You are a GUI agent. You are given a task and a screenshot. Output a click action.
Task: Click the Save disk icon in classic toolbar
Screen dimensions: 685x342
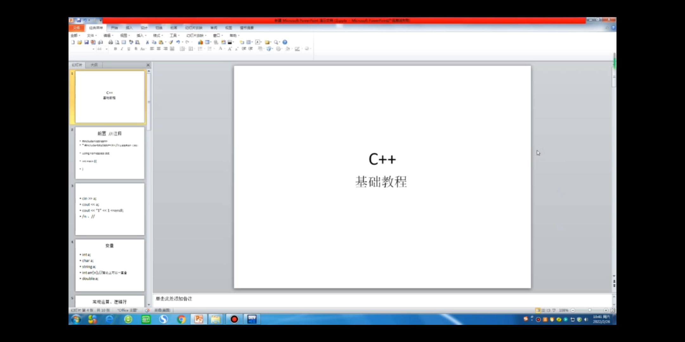tap(86, 42)
